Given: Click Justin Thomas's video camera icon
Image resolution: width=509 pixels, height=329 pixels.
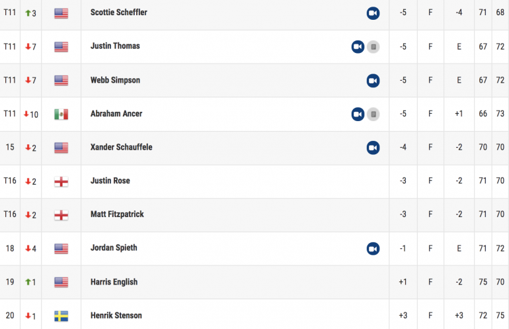Looking at the screenshot, I should [358, 47].
